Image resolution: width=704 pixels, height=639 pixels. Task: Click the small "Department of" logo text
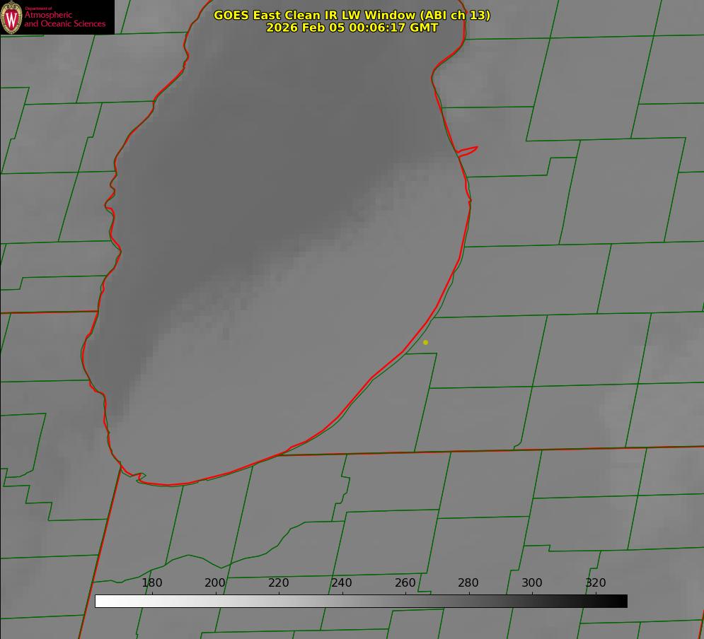pyautogui.click(x=38, y=8)
